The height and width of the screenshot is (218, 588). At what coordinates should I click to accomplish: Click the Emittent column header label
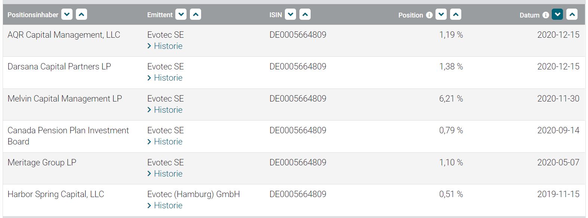[x=160, y=15]
